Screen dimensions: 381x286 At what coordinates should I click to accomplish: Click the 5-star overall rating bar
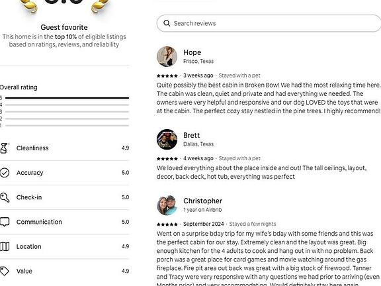tap(67, 98)
